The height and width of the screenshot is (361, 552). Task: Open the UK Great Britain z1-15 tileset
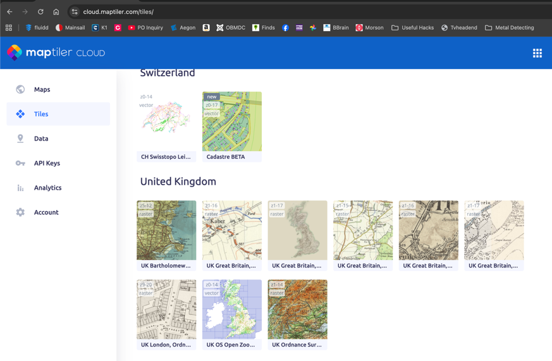(x=363, y=235)
